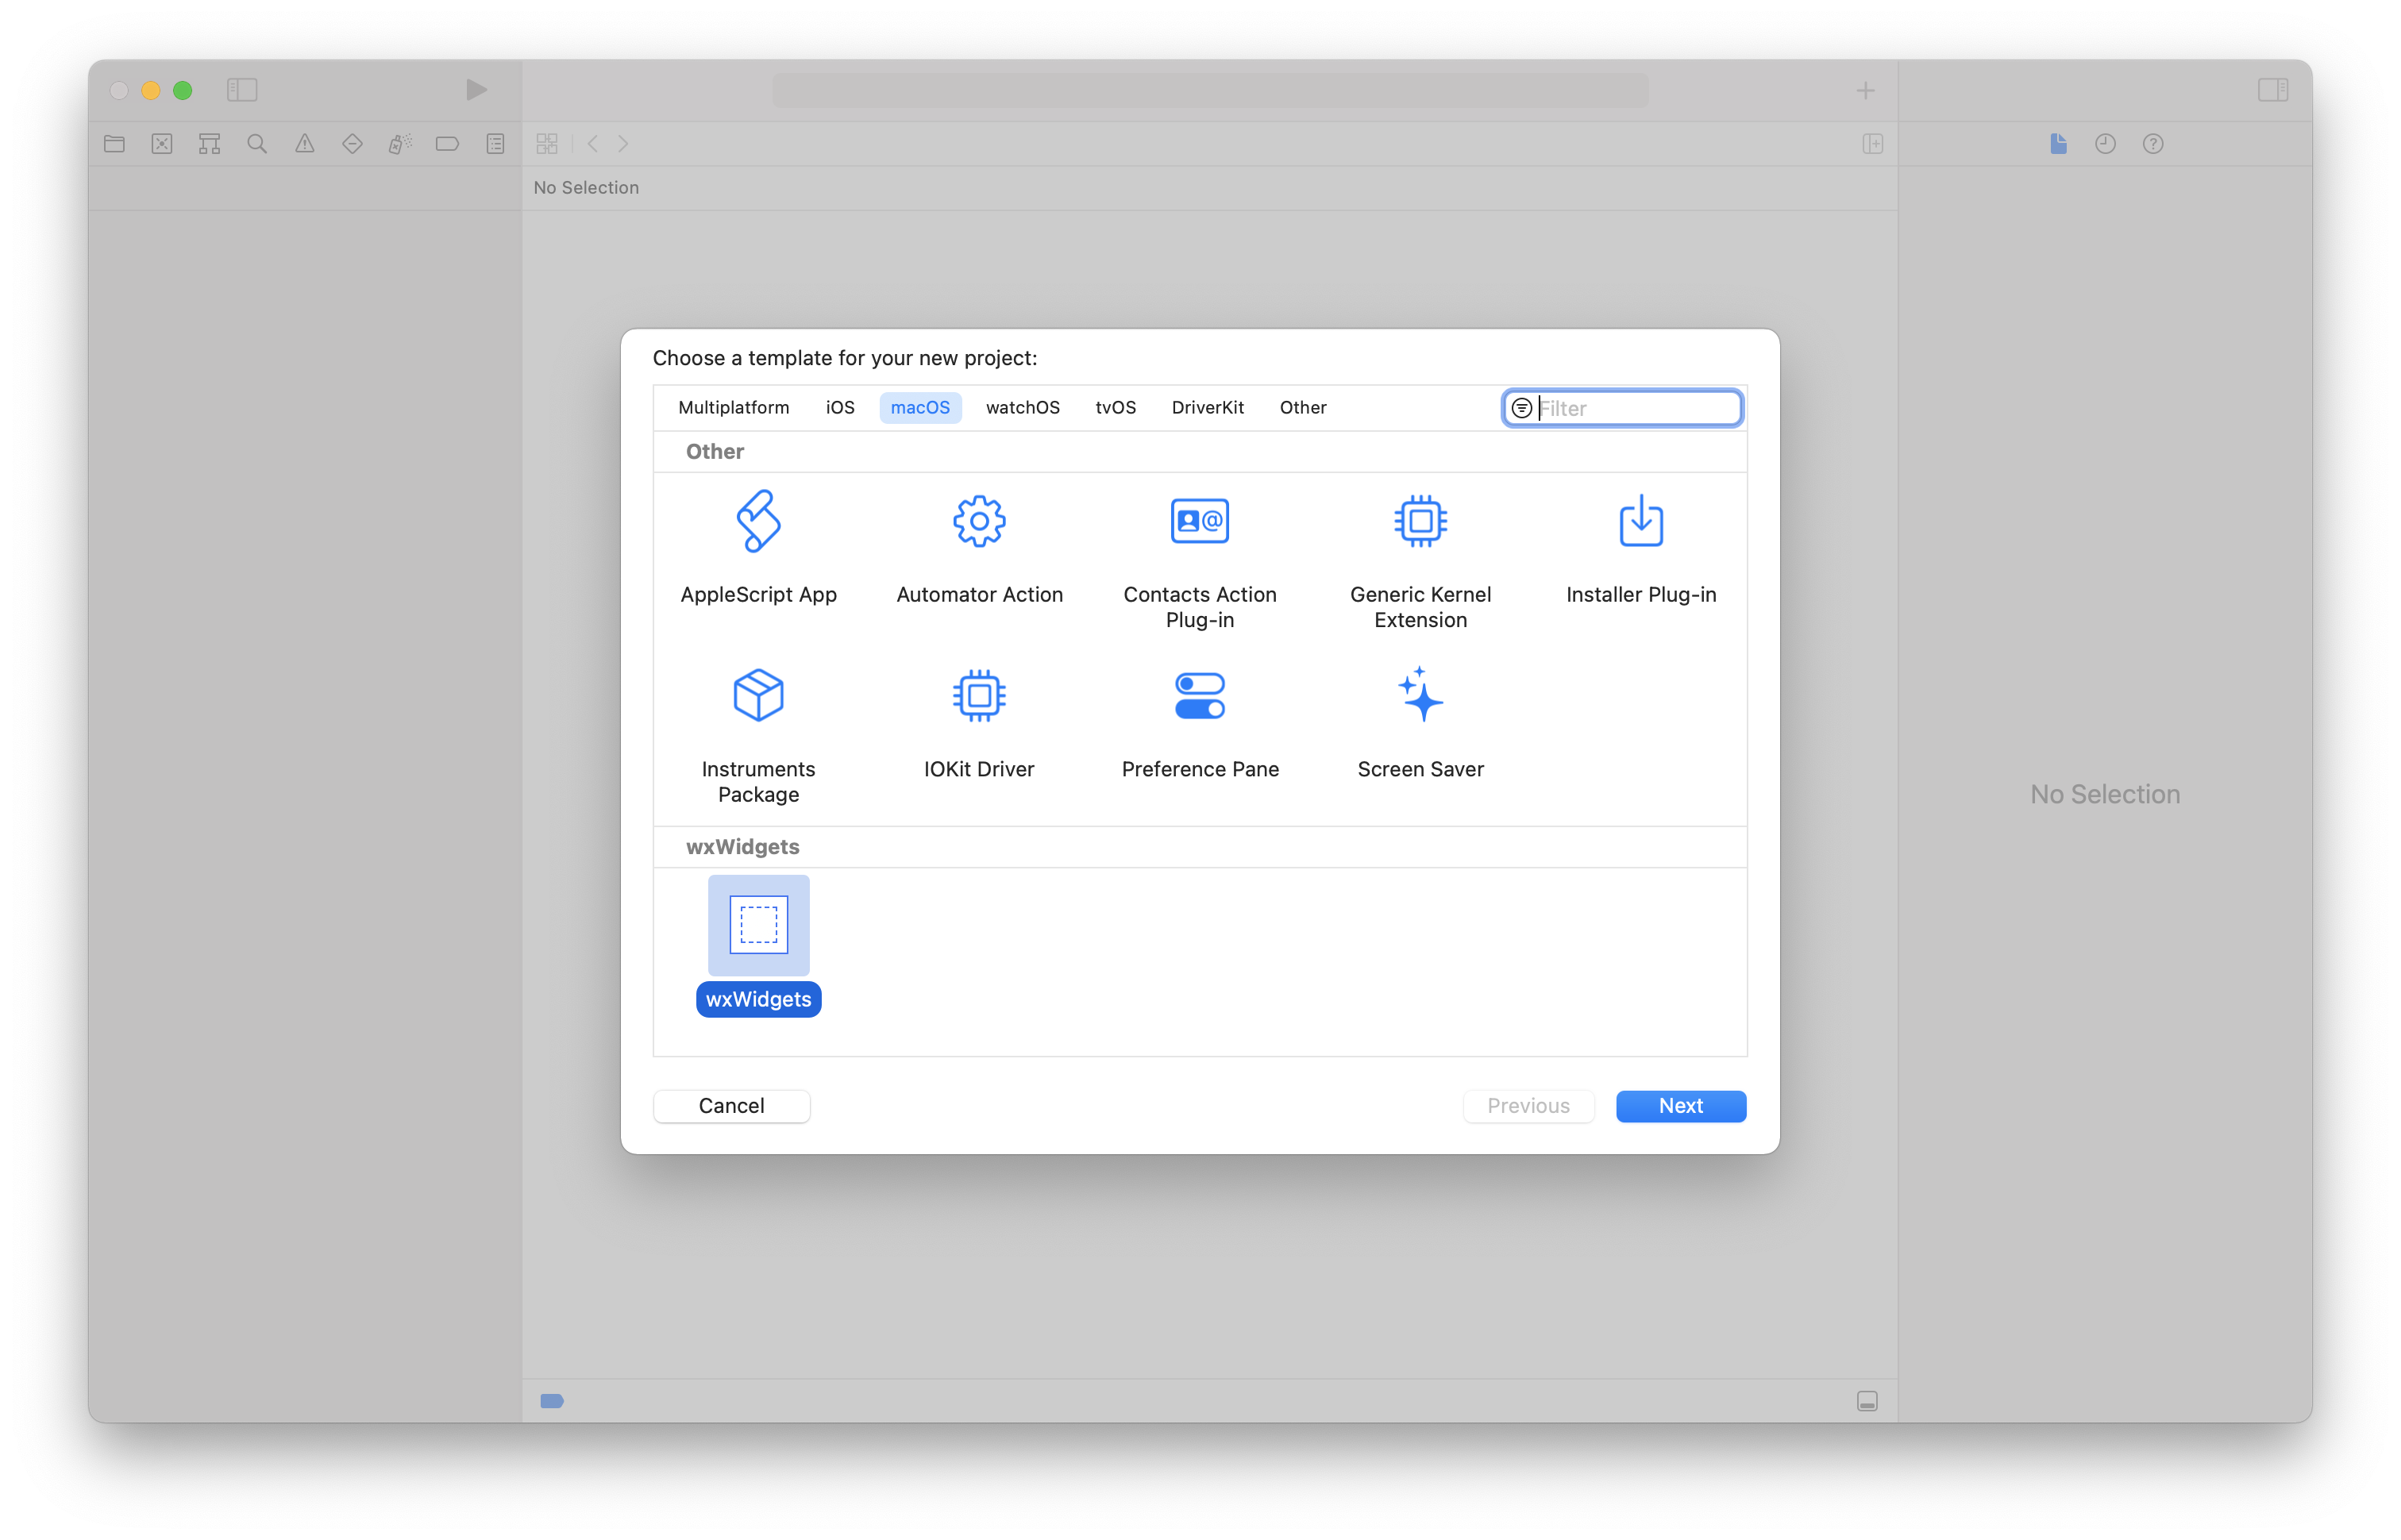Select the File inspector document icon

(x=2057, y=143)
